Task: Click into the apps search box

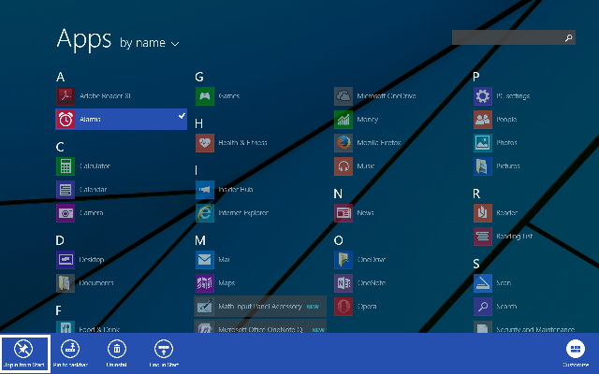Action: pyautogui.click(x=514, y=37)
